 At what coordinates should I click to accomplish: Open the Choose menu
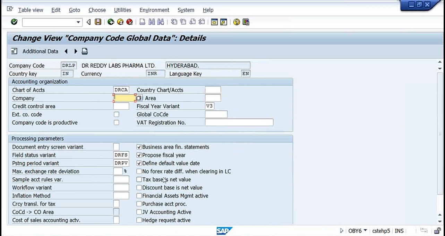[x=97, y=10]
